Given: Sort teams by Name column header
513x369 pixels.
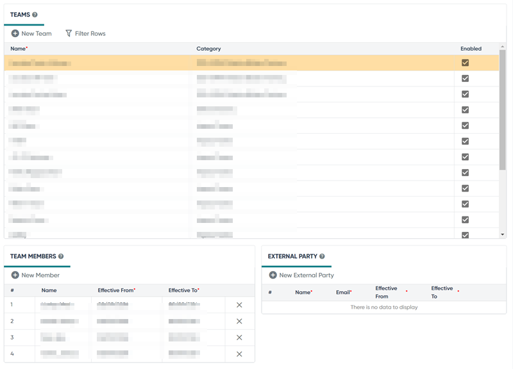Looking at the screenshot, I should tap(19, 49).
